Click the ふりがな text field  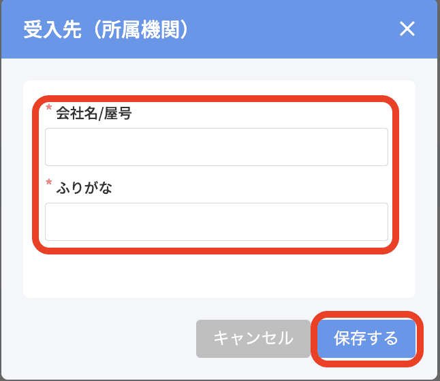217,222
